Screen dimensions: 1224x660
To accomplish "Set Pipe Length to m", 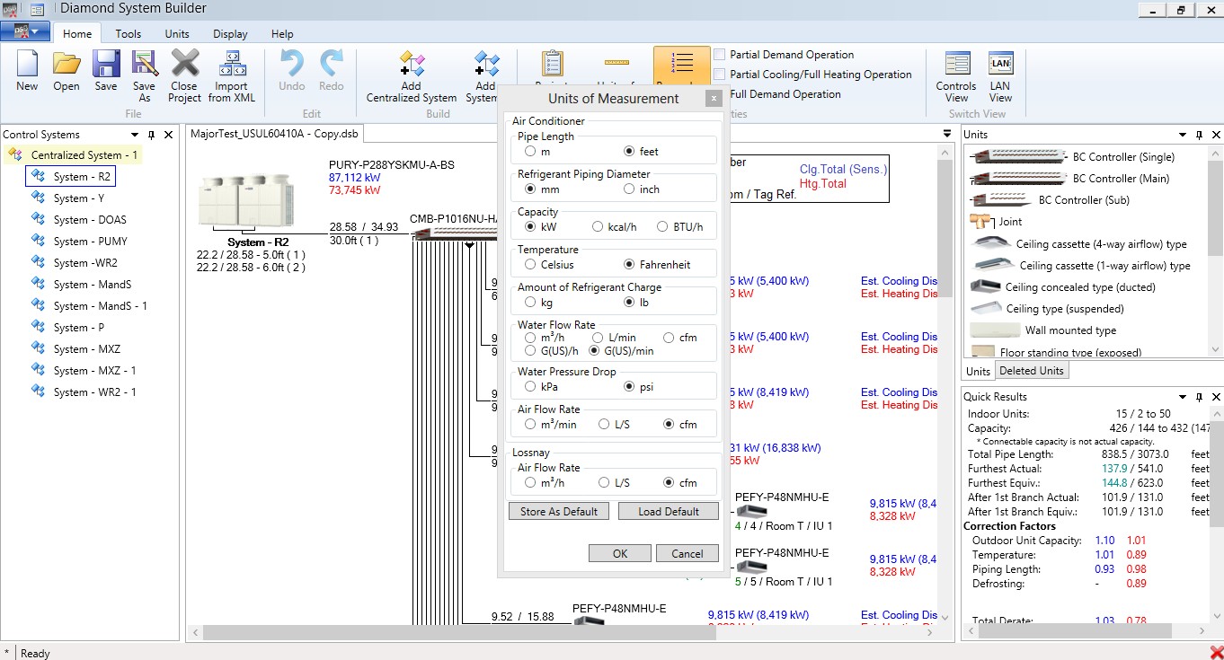I will [x=530, y=152].
